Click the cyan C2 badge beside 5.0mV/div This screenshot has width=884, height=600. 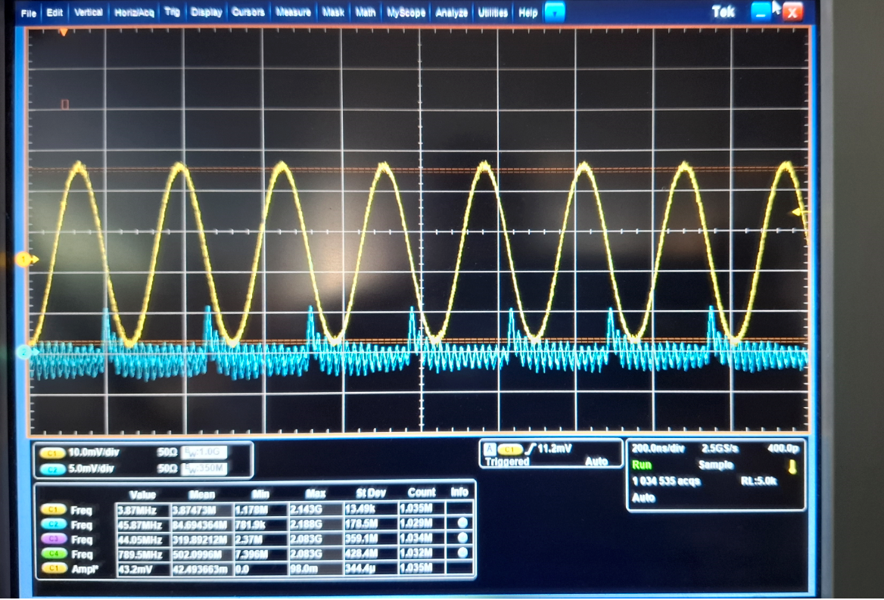point(52,469)
